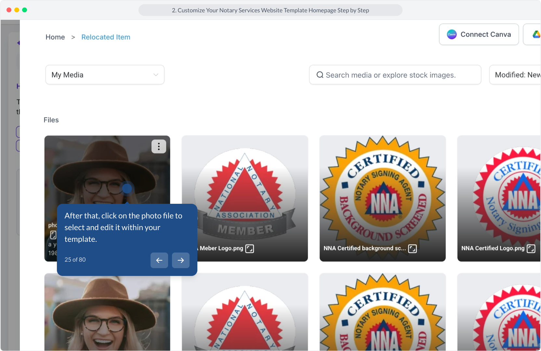Open preview icon on NNA Certified Logo.png

coord(531,249)
